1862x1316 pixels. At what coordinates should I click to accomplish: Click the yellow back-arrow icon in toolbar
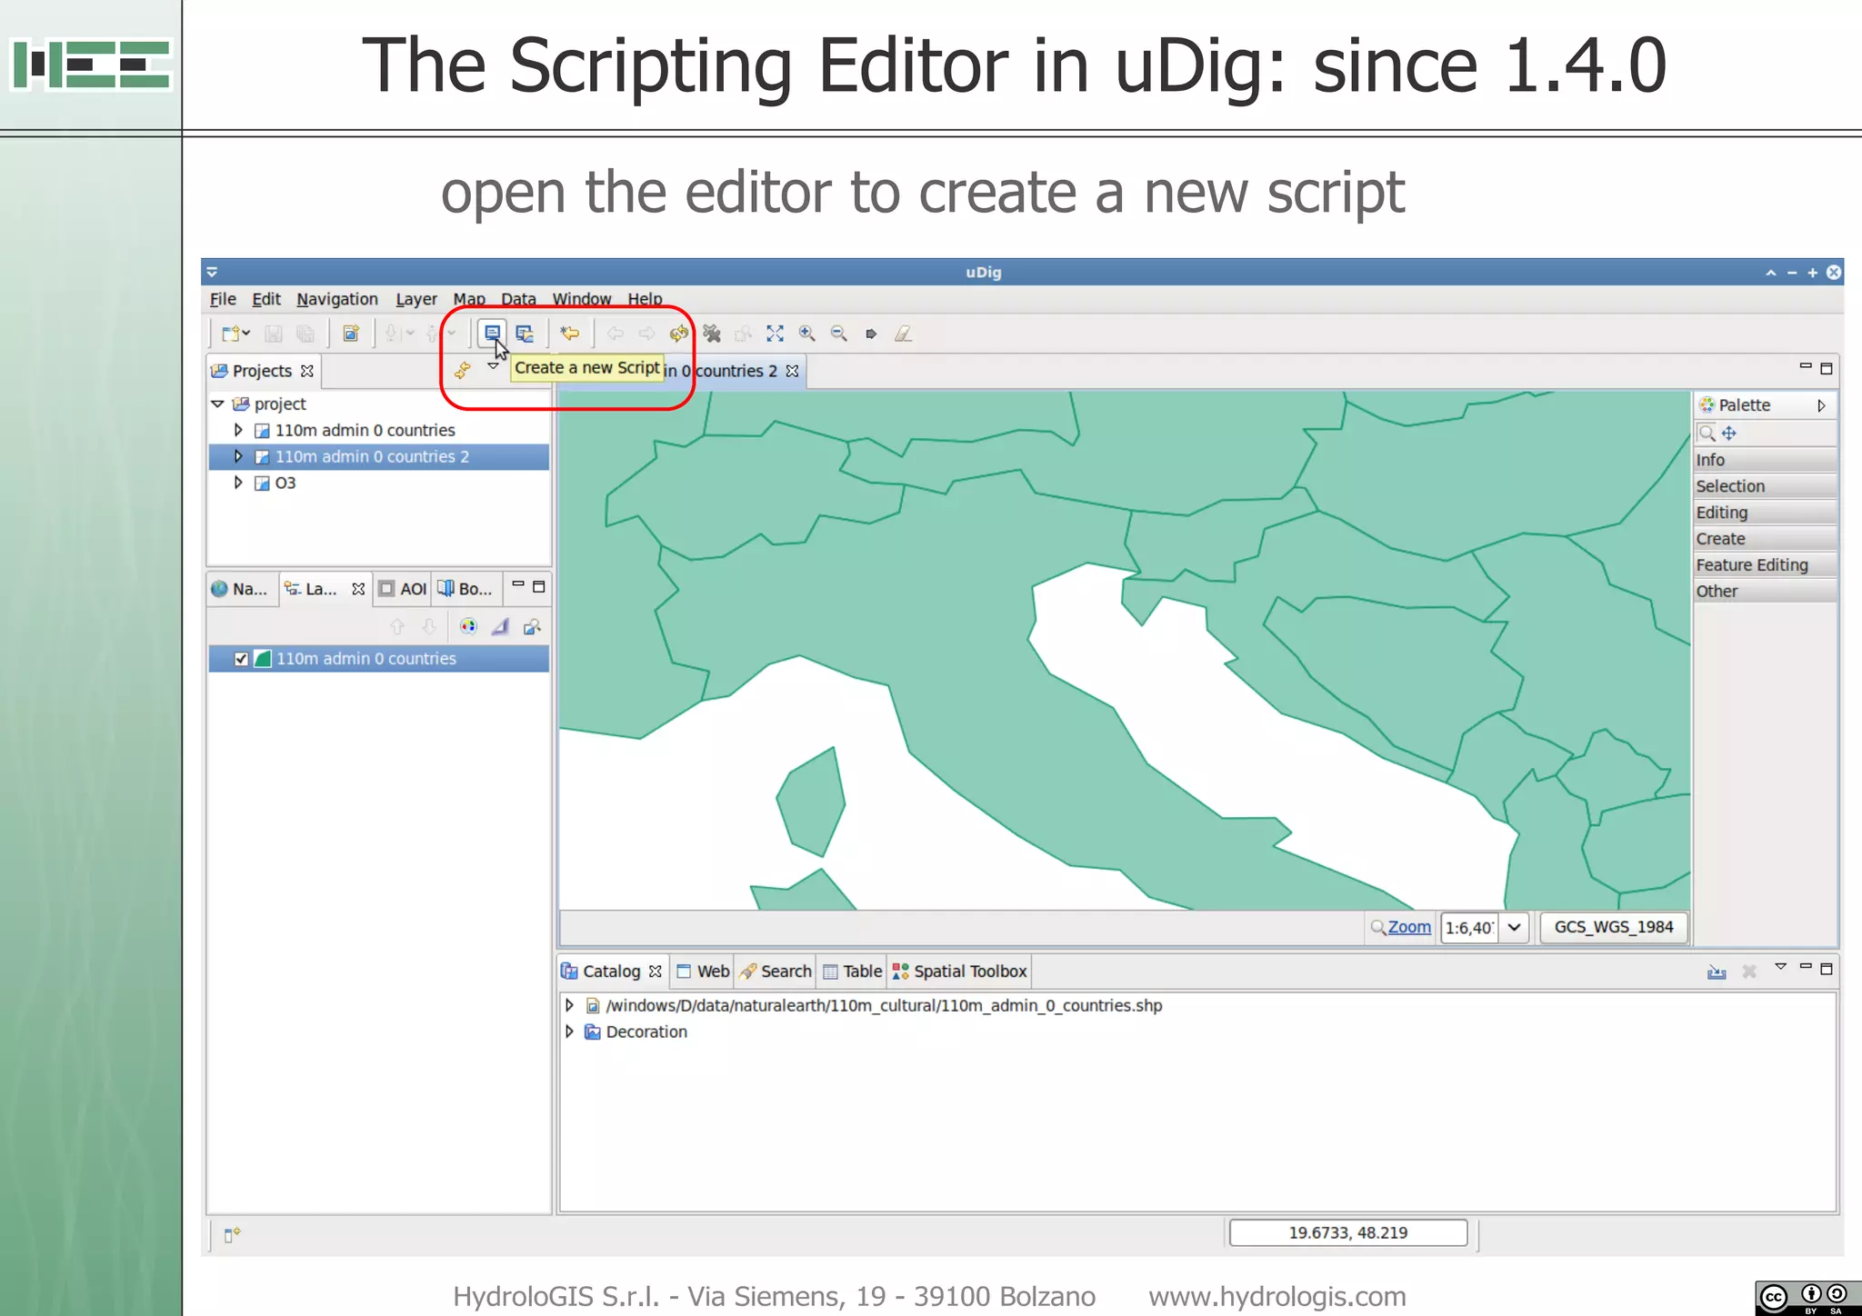(570, 334)
